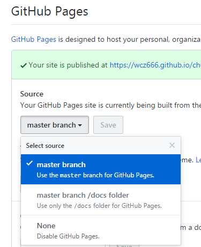Click the truncated blue link after 'me.'

point(198,160)
